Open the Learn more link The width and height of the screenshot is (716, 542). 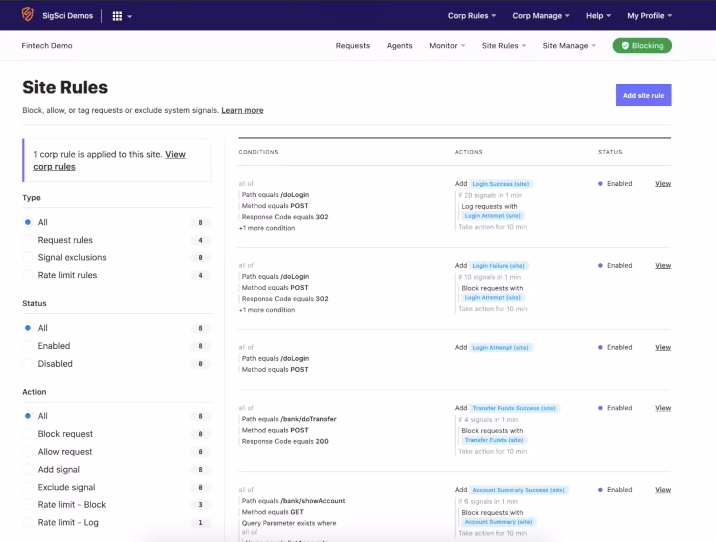[x=242, y=110]
